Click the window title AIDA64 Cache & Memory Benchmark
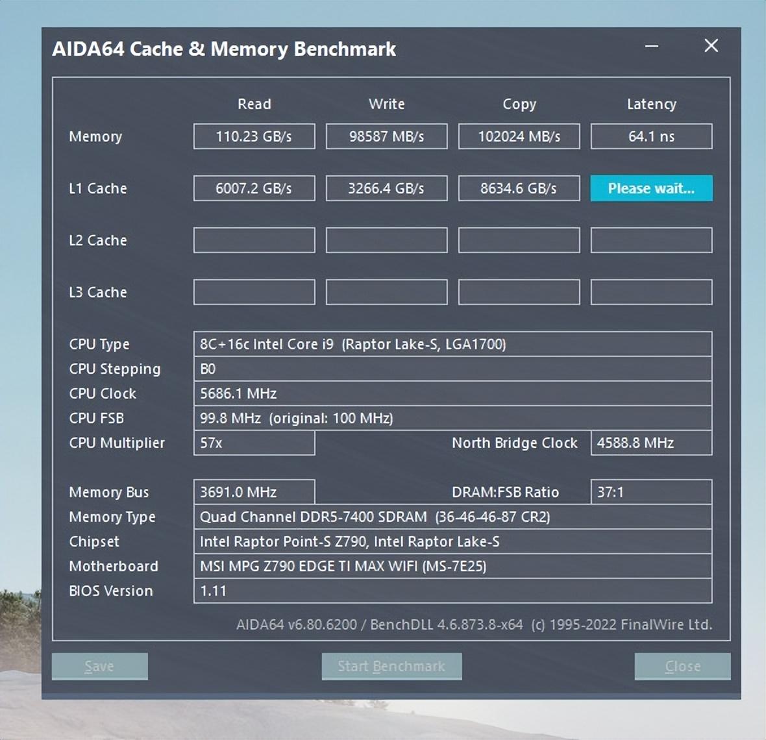This screenshot has height=740, width=766. tap(224, 49)
